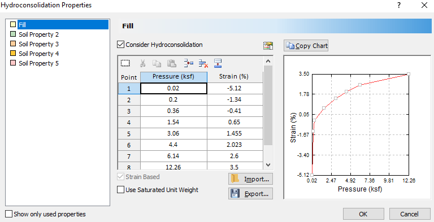Click the table vertical scrollbar thumb
The width and height of the screenshot is (434, 222).
pyautogui.click(x=268, y=105)
